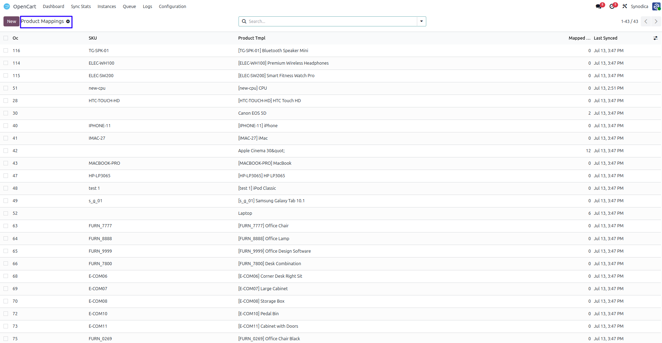Open the conversations messages icon
The image size is (662, 343).
(x=599, y=6)
